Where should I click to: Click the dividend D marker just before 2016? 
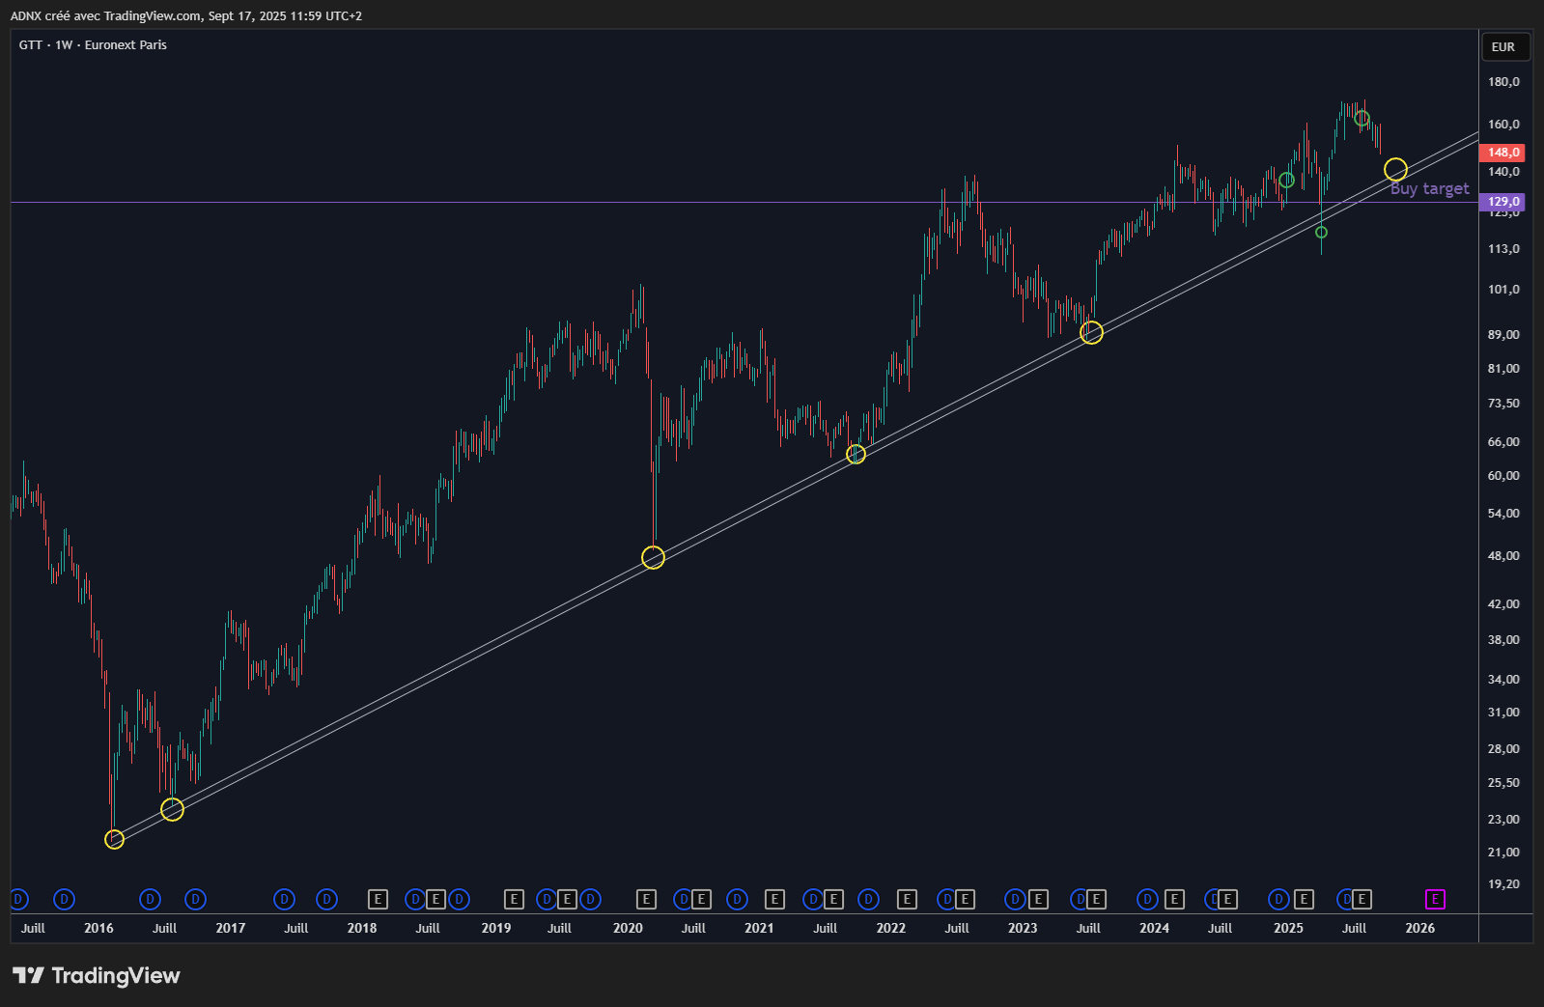coord(64,900)
